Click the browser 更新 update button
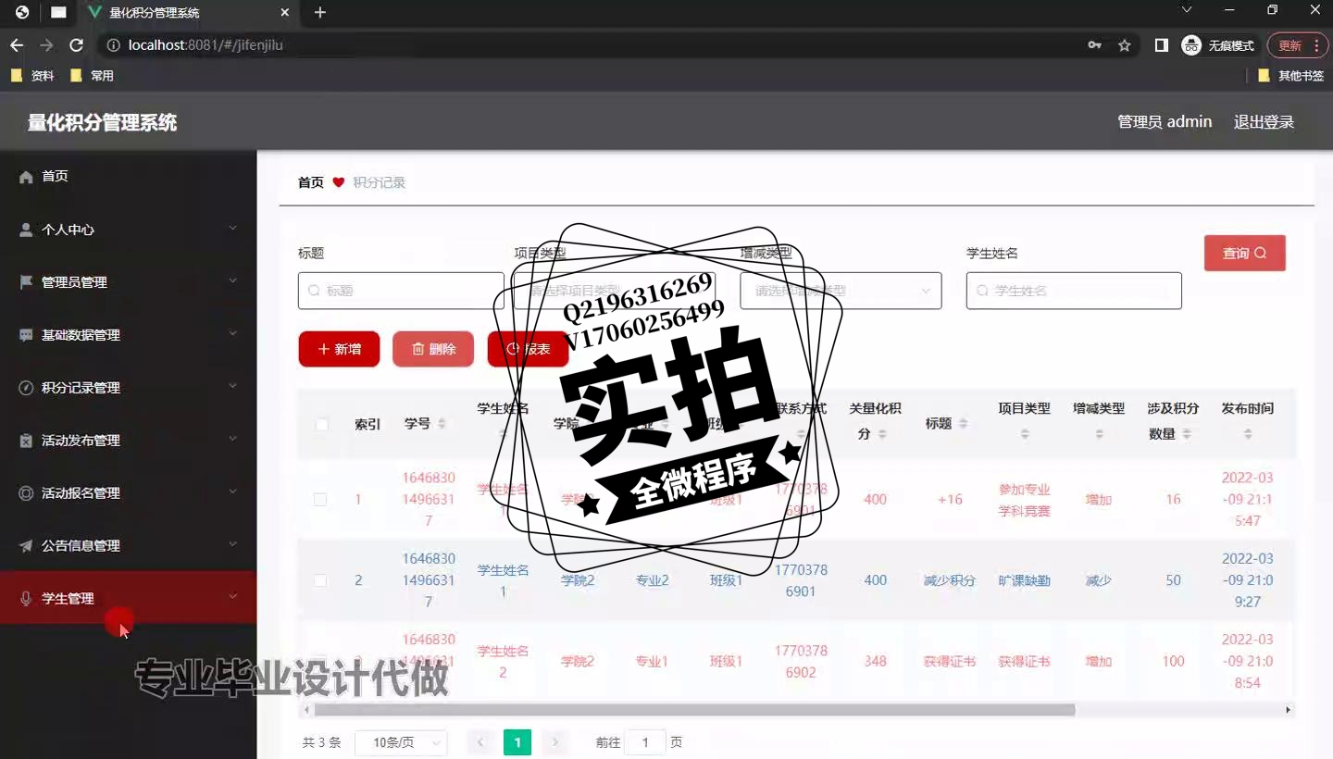The width and height of the screenshot is (1333, 759). (x=1297, y=45)
